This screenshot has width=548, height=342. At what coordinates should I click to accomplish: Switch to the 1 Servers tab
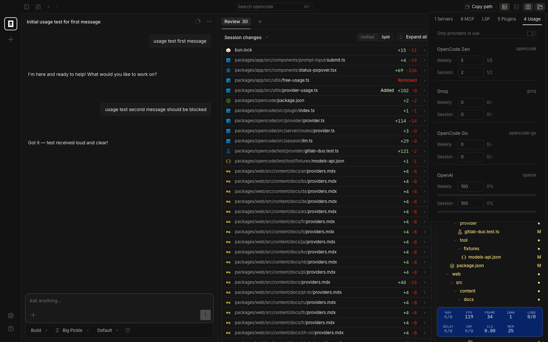click(444, 19)
